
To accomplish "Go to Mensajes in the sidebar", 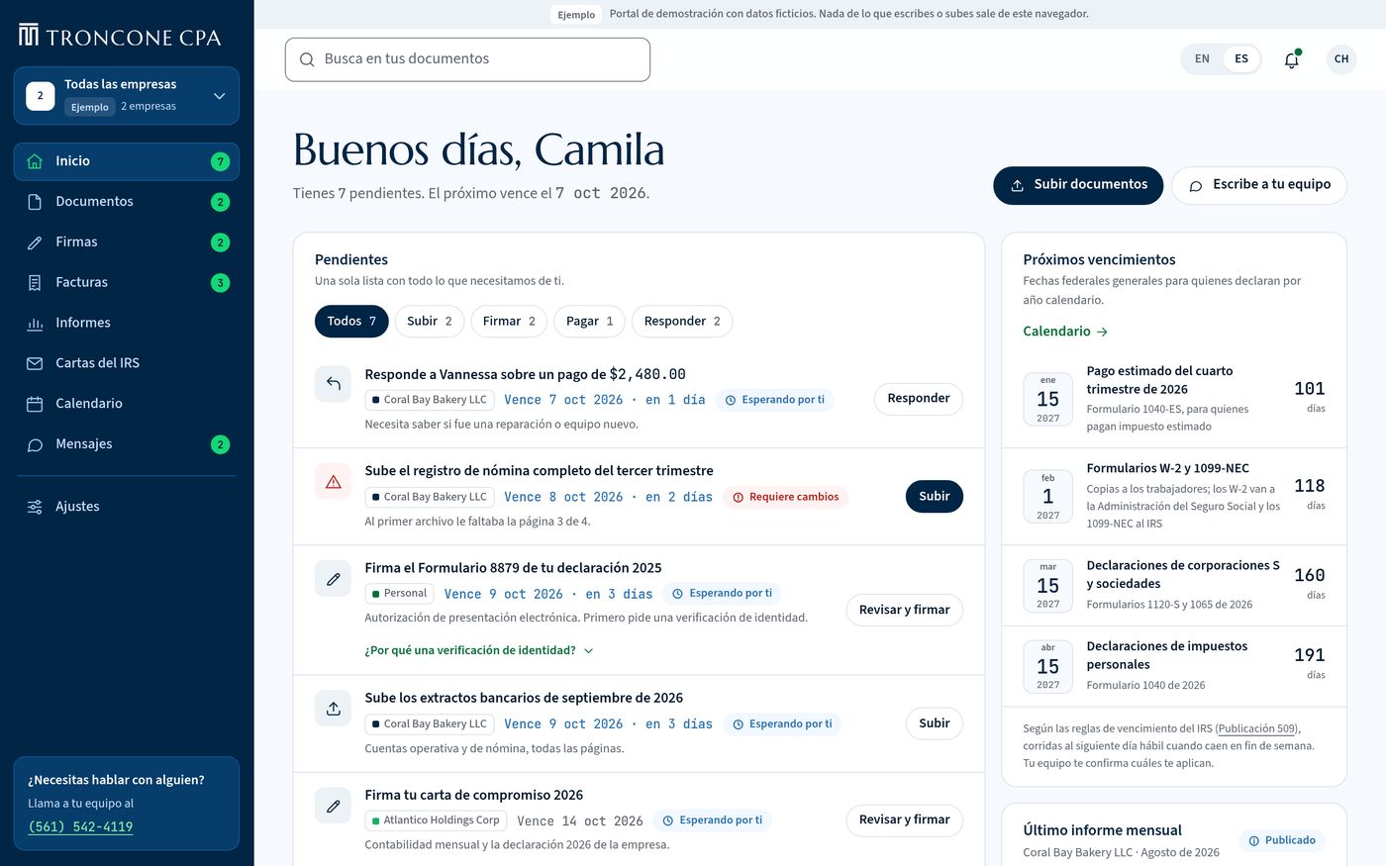I will click(x=127, y=444).
